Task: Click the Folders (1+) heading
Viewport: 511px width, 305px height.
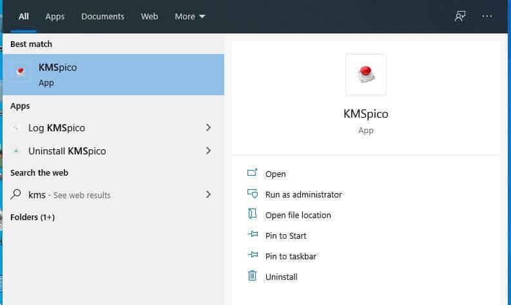Action: pos(33,217)
